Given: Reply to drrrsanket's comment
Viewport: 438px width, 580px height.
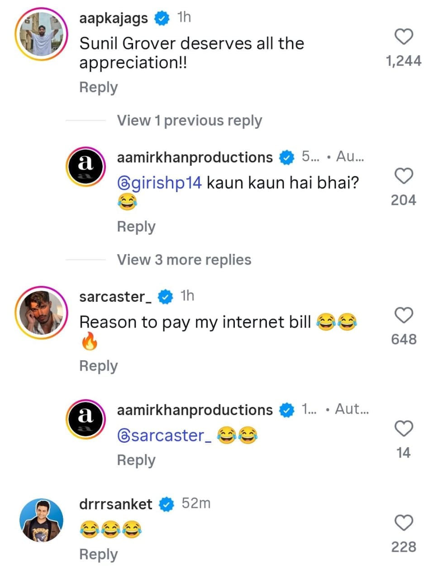Looking at the screenshot, I should (98, 554).
